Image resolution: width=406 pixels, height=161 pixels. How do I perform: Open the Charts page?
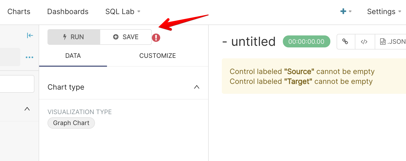point(19,11)
